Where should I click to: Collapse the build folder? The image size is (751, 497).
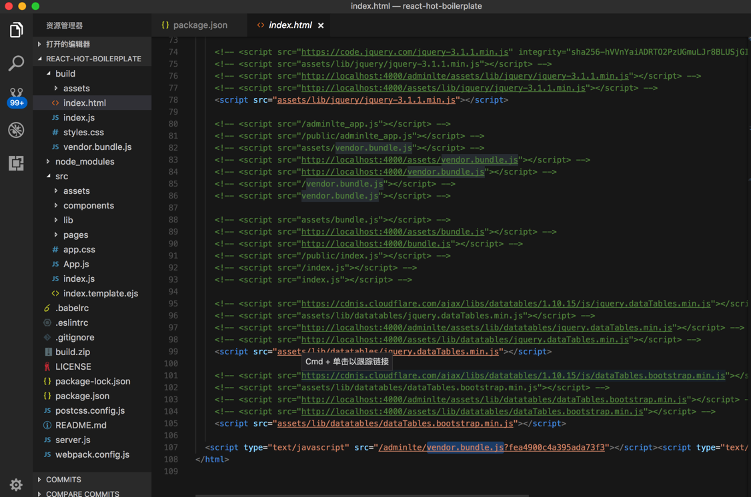tap(65, 74)
